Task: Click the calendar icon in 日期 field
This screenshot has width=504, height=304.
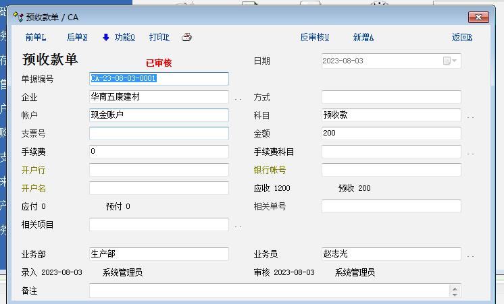Action: pyautogui.click(x=447, y=61)
